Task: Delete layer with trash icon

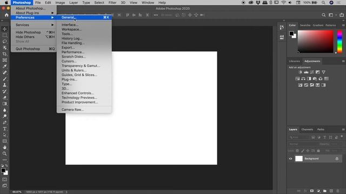Action: coord(337,191)
